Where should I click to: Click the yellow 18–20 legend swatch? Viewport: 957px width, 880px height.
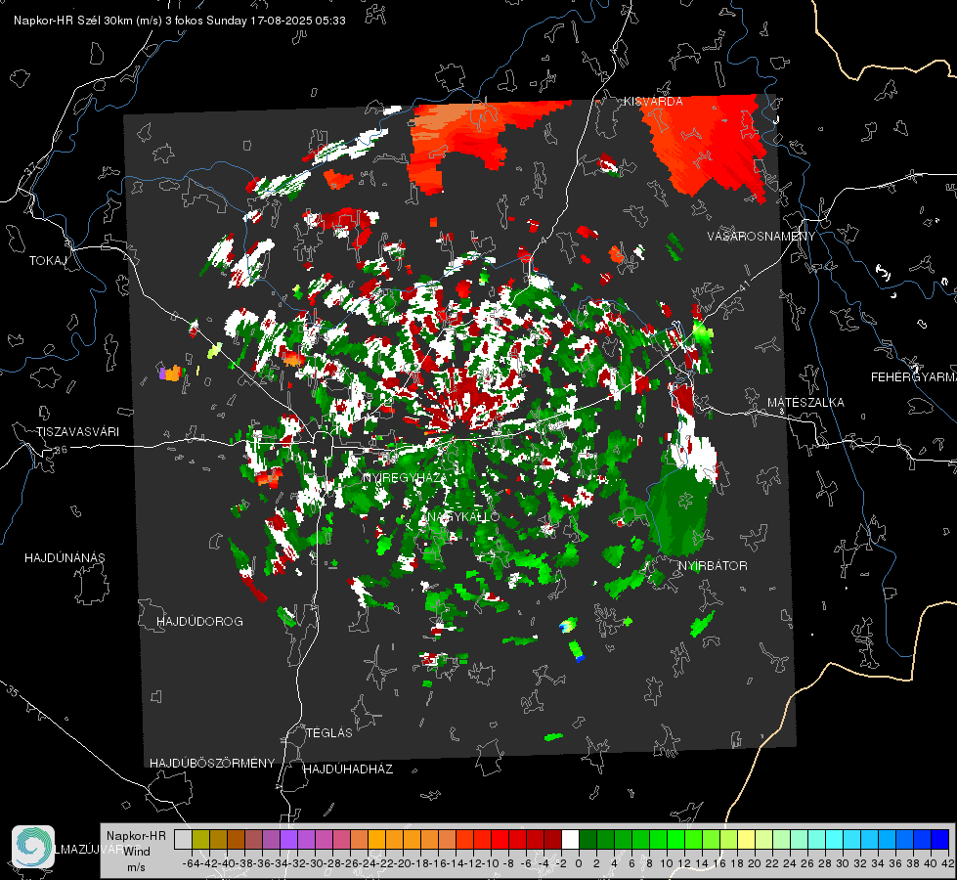coord(747,839)
